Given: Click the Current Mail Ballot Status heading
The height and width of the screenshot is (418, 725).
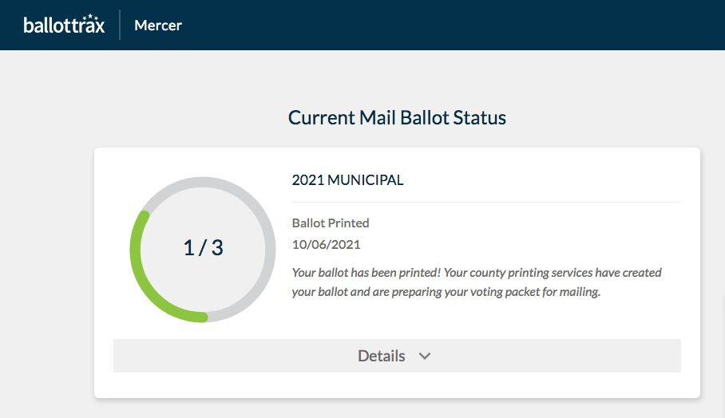Looking at the screenshot, I should [x=397, y=117].
